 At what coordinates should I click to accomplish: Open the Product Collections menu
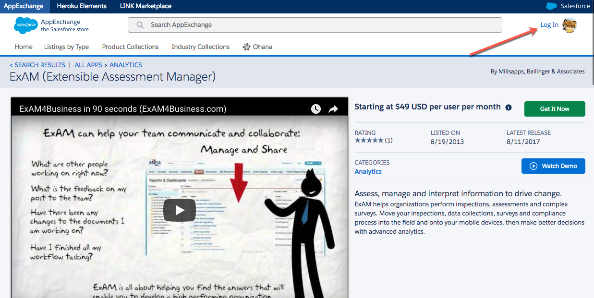point(130,47)
